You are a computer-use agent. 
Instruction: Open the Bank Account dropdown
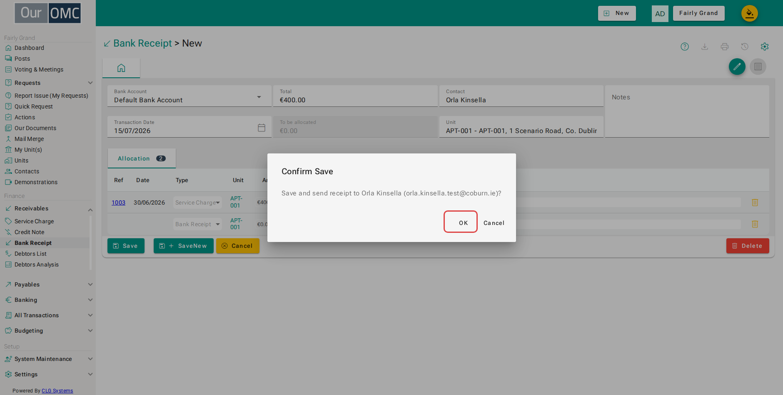(x=190, y=96)
